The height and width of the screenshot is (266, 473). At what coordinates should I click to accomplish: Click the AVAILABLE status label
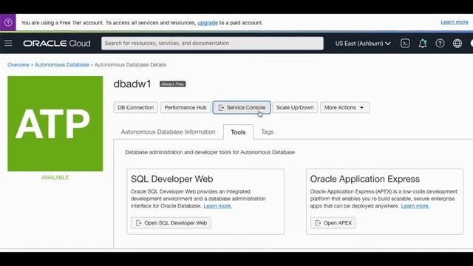(x=55, y=177)
